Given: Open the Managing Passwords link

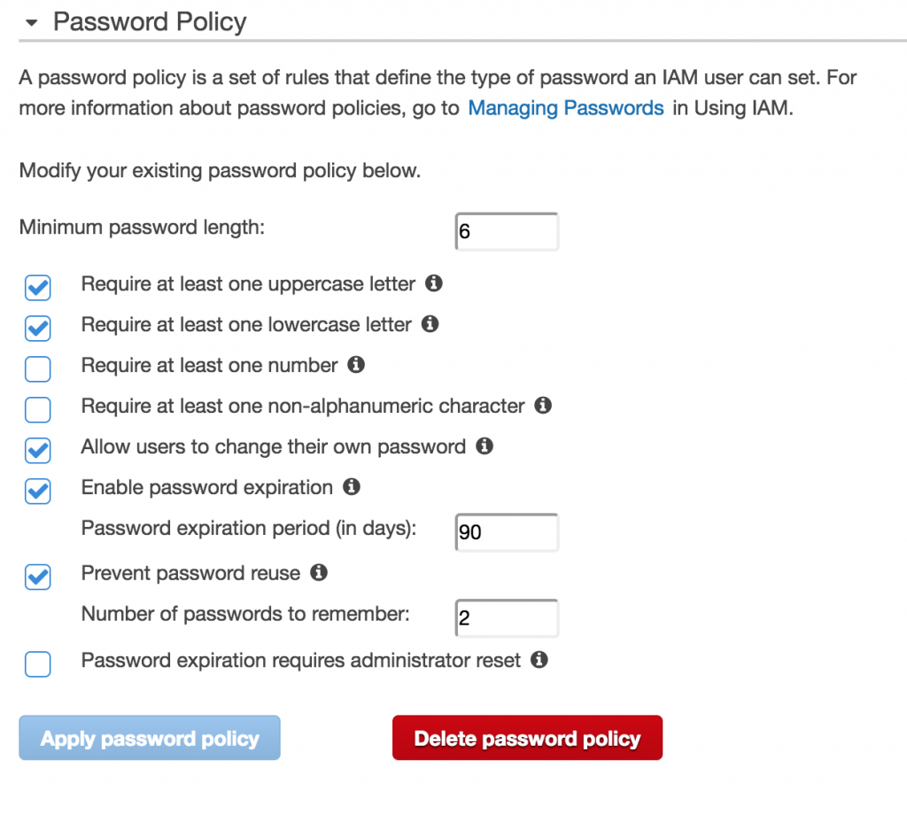Looking at the screenshot, I should (x=566, y=108).
